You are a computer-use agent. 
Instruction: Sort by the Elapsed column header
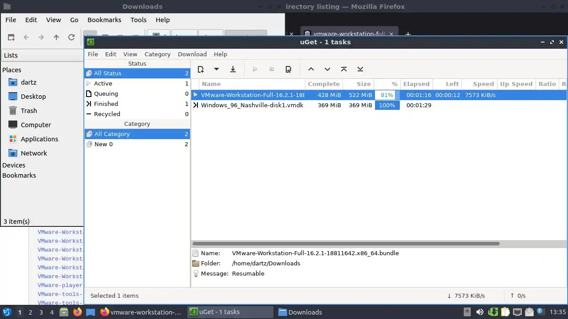416,84
